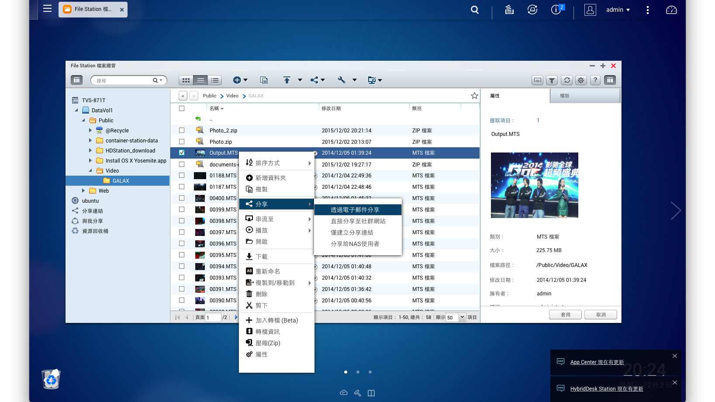Image resolution: width=715 pixels, height=402 pixels.
Task: Open the items-per-page 50 dropdown
Action: click(463, 317)
